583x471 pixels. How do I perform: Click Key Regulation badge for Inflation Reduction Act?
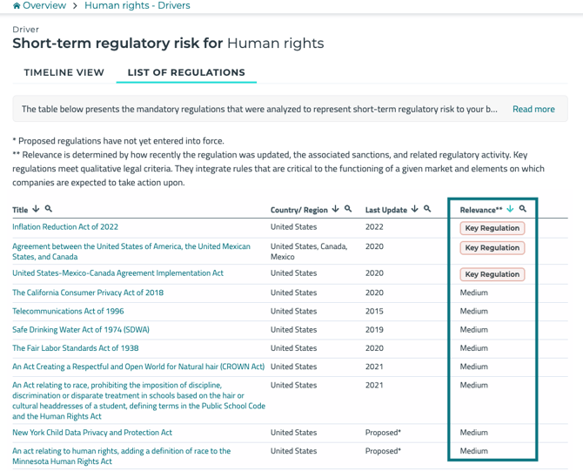pos(493,228)
